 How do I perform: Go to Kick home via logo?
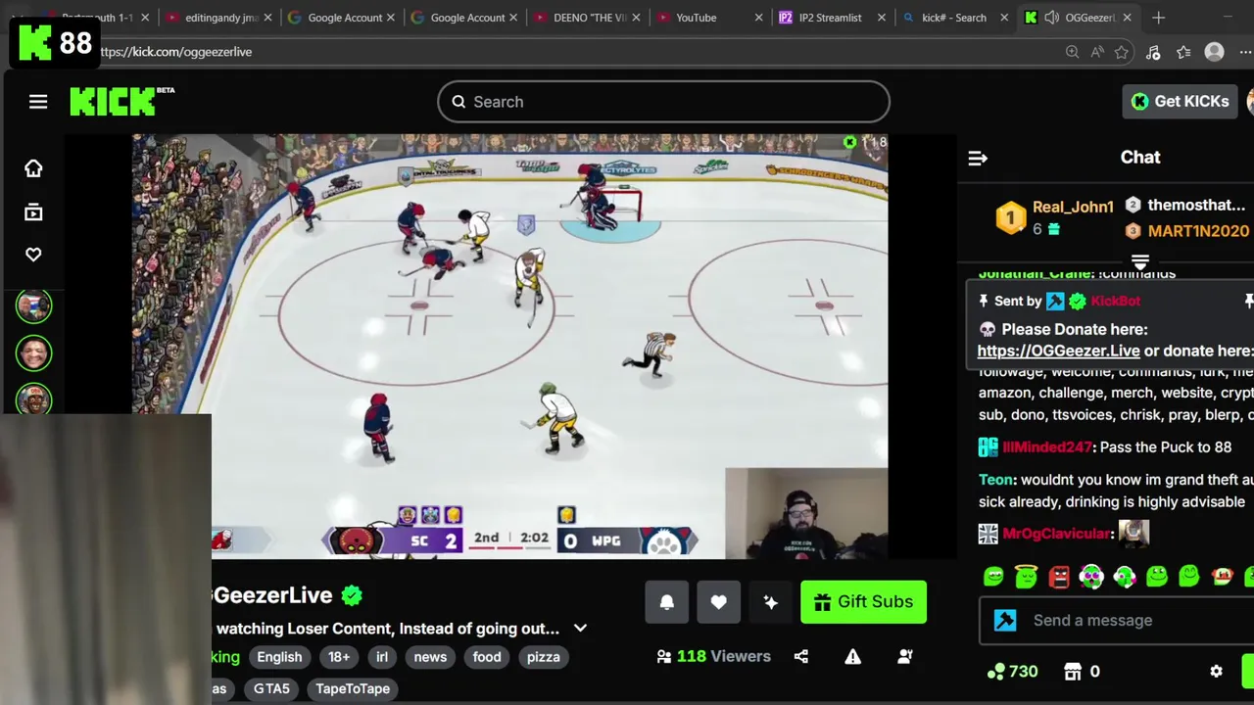(x=121, y=101)
